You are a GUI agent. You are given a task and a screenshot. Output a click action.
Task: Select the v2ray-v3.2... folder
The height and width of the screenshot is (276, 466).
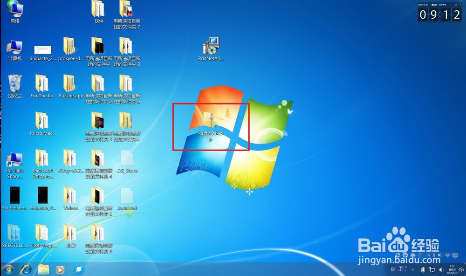point(71,161)
